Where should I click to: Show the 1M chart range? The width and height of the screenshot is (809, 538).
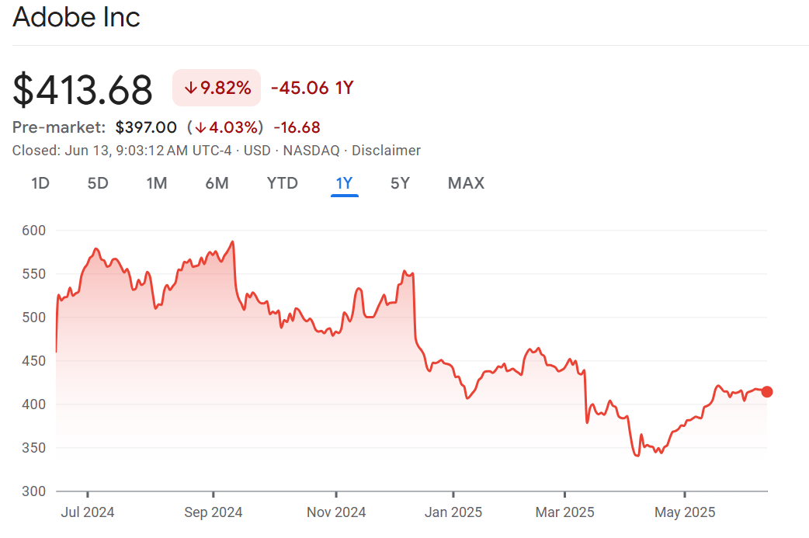(x=157, y=183)
